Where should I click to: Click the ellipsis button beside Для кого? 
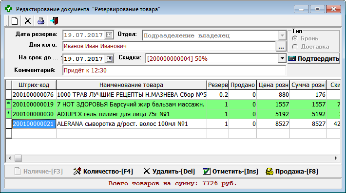pos(281,46)
